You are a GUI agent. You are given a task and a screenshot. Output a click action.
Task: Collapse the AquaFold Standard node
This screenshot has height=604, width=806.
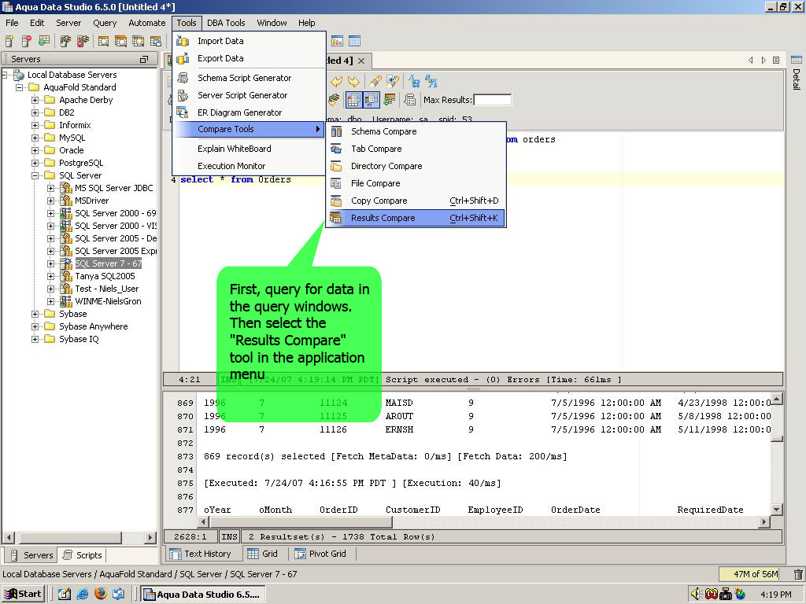click(x=19, y=87)
